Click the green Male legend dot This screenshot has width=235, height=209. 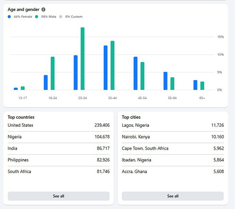36,17
